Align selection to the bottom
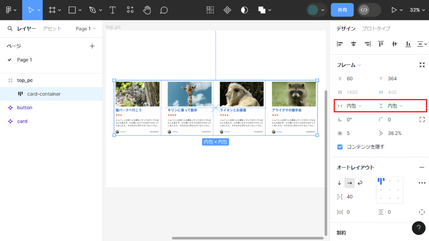 click(x=408, y=44)
